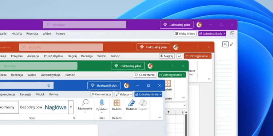Click Komentarze button in Word
Screen dimensions: 273x136
click(x=102, y=94)
